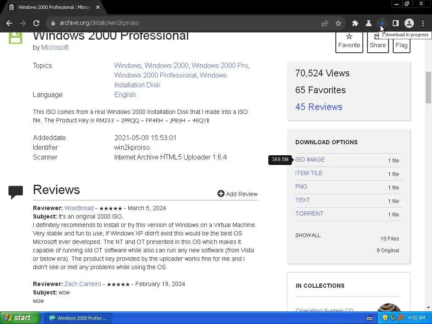Open the Windows 2000 Pro topic link
432x324 pixels.
(220, 65)
